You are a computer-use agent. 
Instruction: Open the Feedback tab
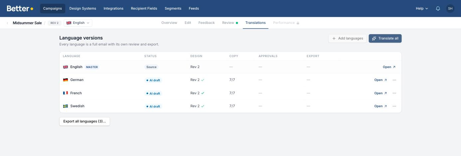coord(207,23)
